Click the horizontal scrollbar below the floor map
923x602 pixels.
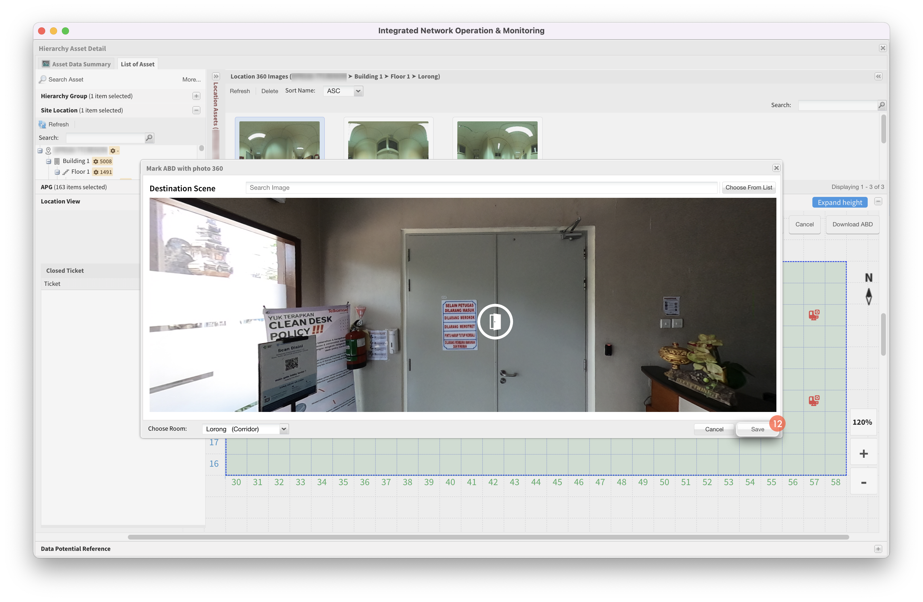488,538
